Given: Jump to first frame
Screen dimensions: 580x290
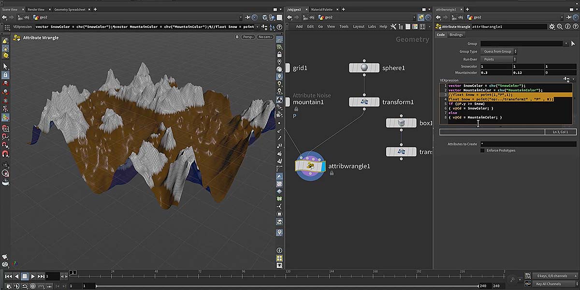Looking at the screenshot, I should (8, 276).
